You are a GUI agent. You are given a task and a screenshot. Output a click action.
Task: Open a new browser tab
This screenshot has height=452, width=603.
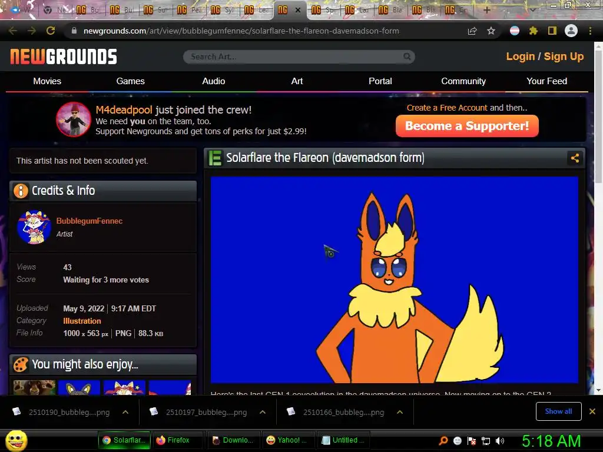[487, 10]
